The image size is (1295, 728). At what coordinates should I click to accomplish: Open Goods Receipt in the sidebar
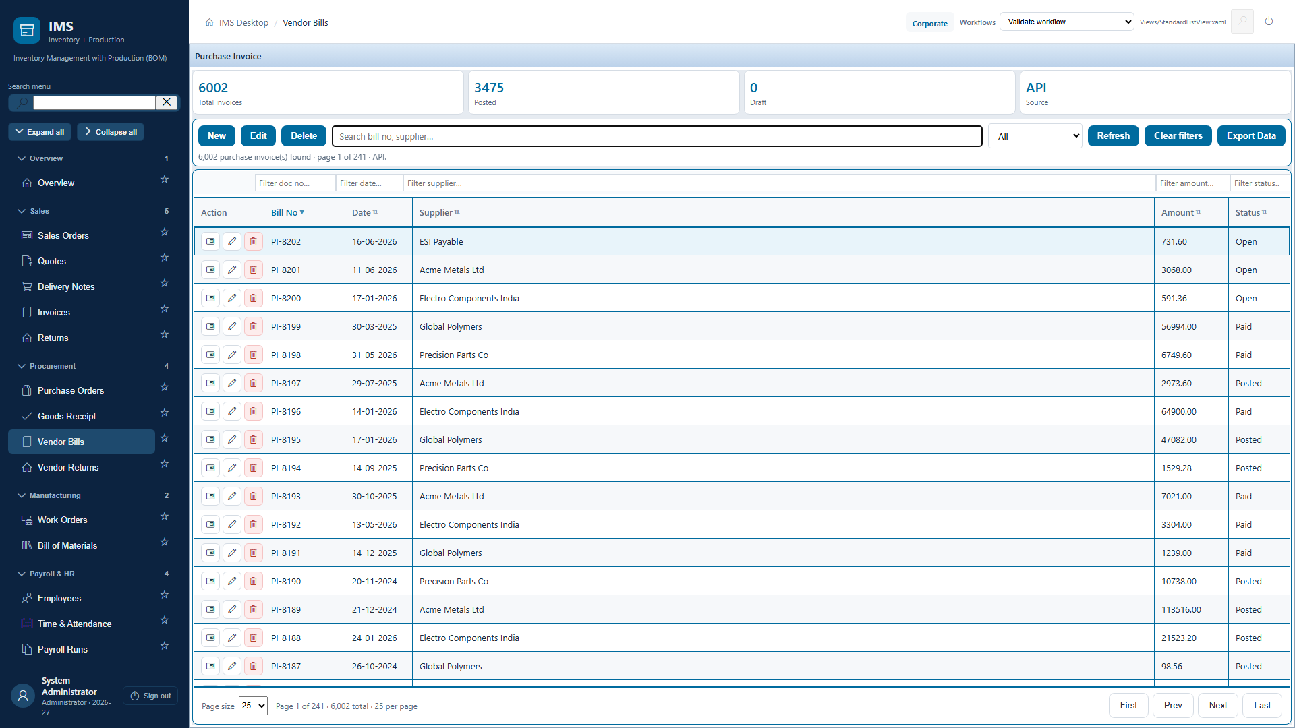point(82,416)
